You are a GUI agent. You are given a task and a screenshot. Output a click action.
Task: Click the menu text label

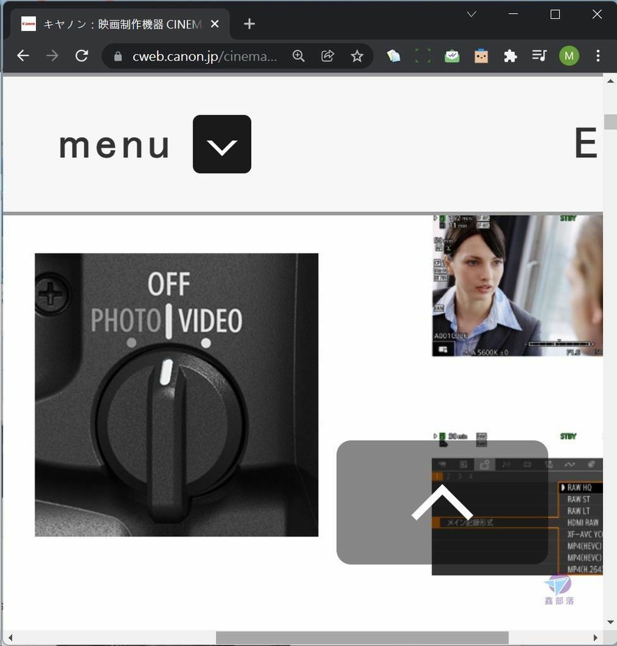(114, 146)
